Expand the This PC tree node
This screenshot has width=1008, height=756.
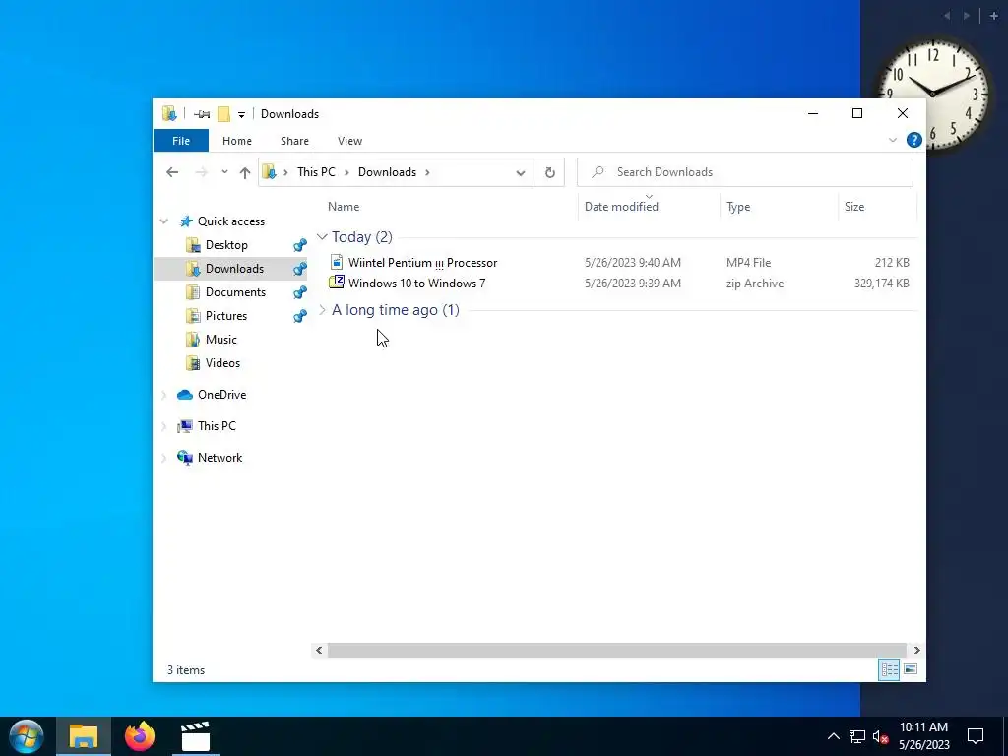point(164,426)
